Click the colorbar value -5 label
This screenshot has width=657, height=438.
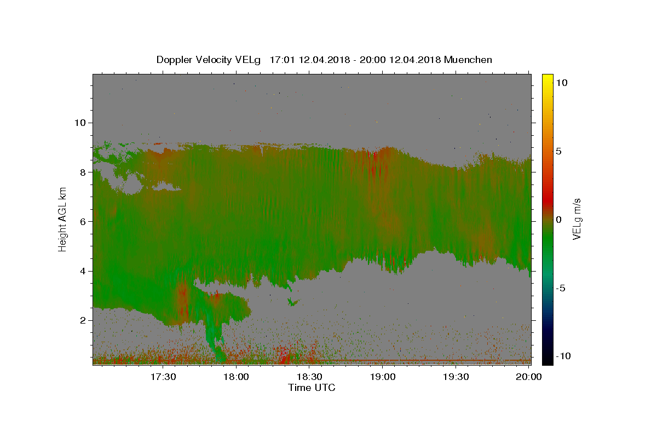[x=561, y=288]
